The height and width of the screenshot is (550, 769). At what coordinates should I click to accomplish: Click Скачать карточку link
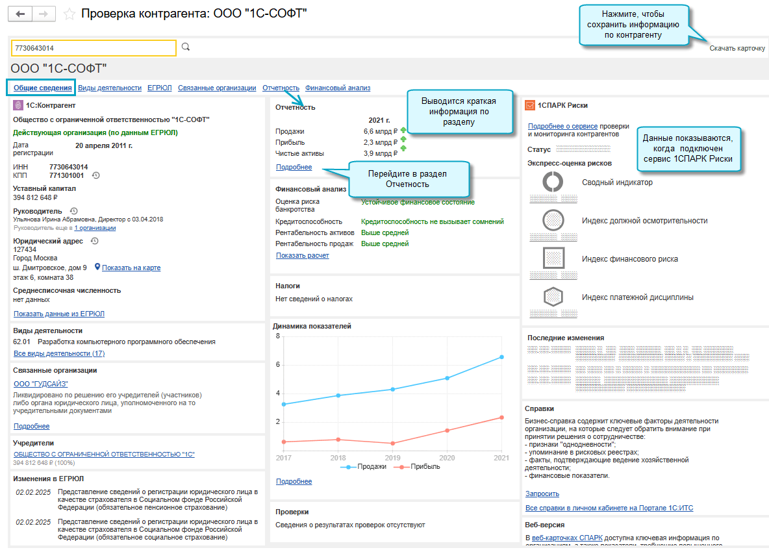737,48
